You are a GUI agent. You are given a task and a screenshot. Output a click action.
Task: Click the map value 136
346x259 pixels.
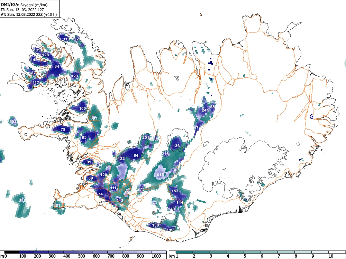[176, 146]
